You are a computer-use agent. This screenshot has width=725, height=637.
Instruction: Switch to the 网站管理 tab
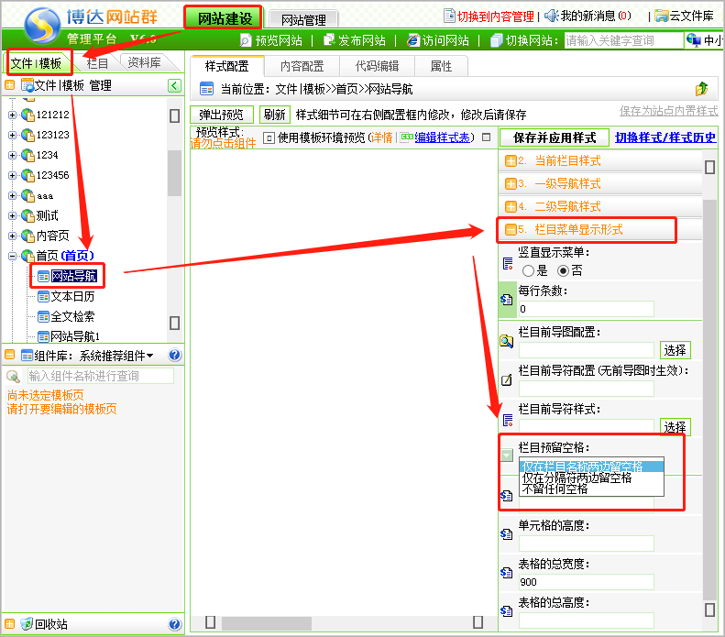[303, 18]
